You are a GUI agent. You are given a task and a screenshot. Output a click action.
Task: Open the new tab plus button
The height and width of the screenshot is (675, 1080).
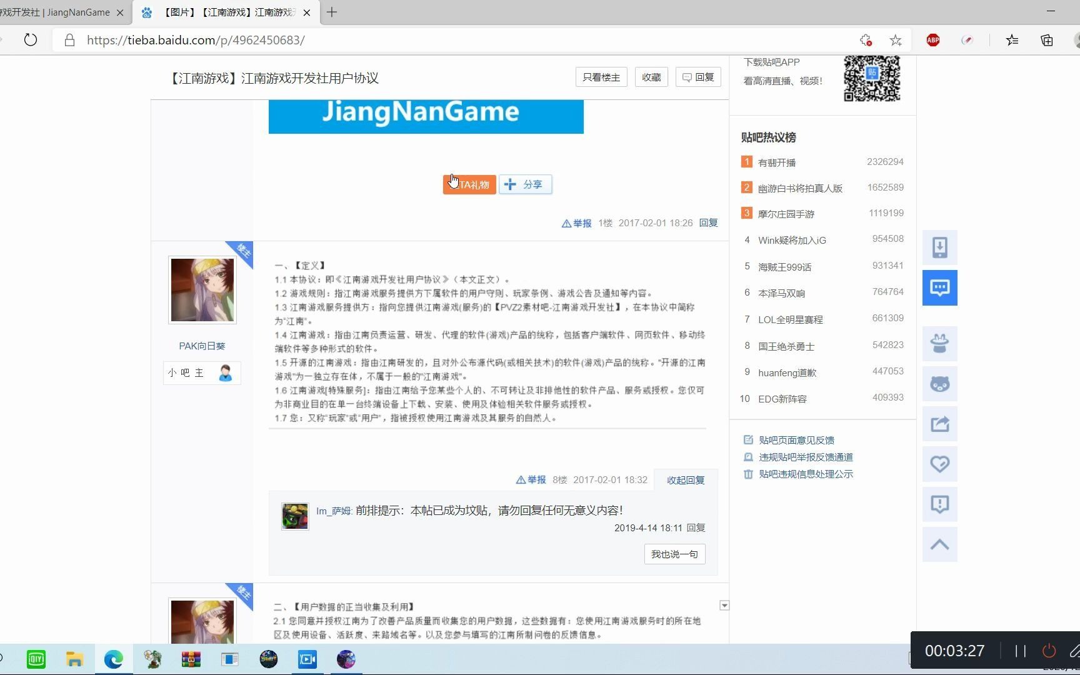coord(332,12)
